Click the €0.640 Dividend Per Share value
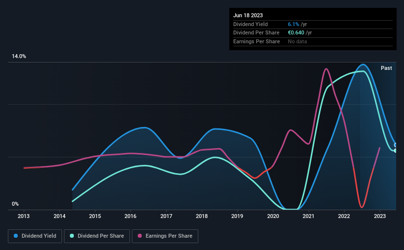Viewport: 404px width, 250px height. [x=296, y=33]
